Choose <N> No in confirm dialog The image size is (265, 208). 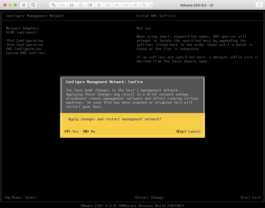[x=89, y=131]
